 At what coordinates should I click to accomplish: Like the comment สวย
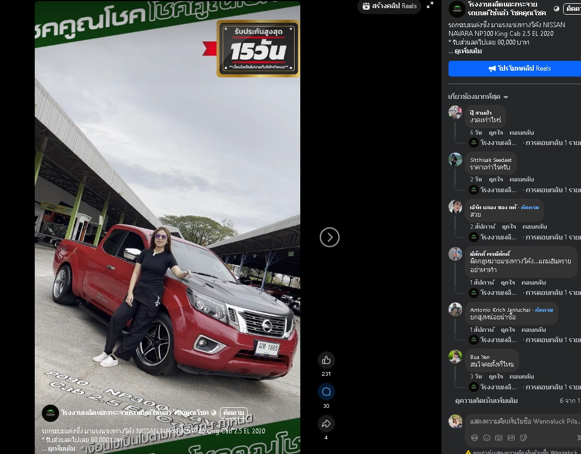(509, 226)
